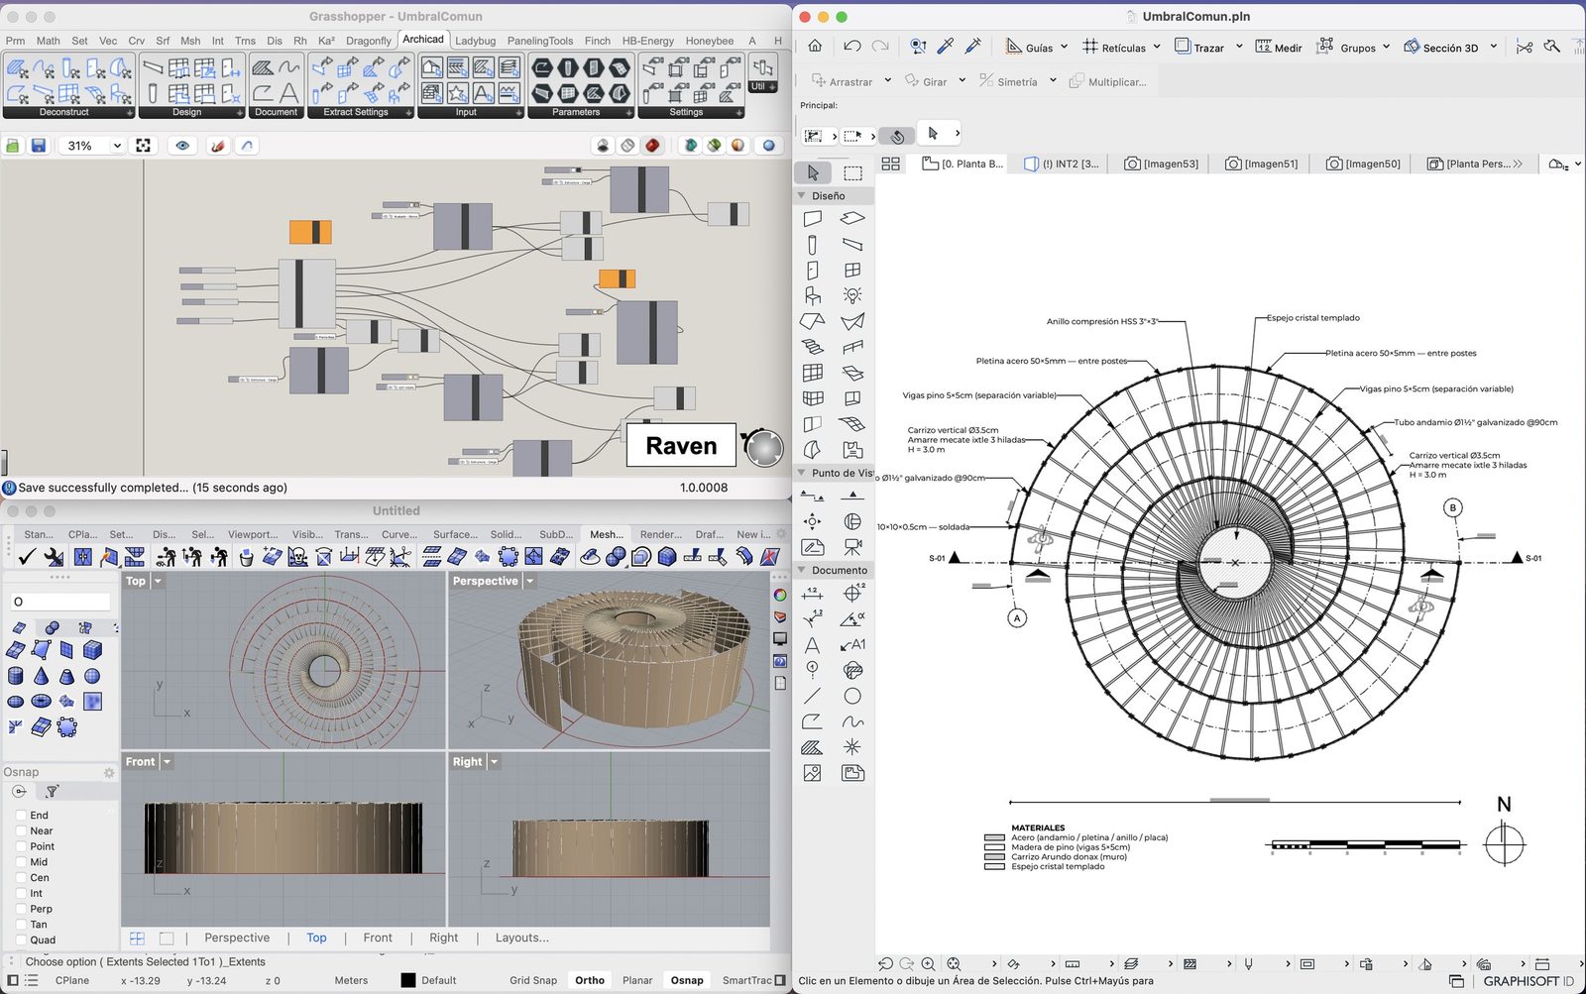Screen dimensions: 1586x994
Task: Switch to the [Imagen53] tab in Archicad
Action: pos(1161,165)
